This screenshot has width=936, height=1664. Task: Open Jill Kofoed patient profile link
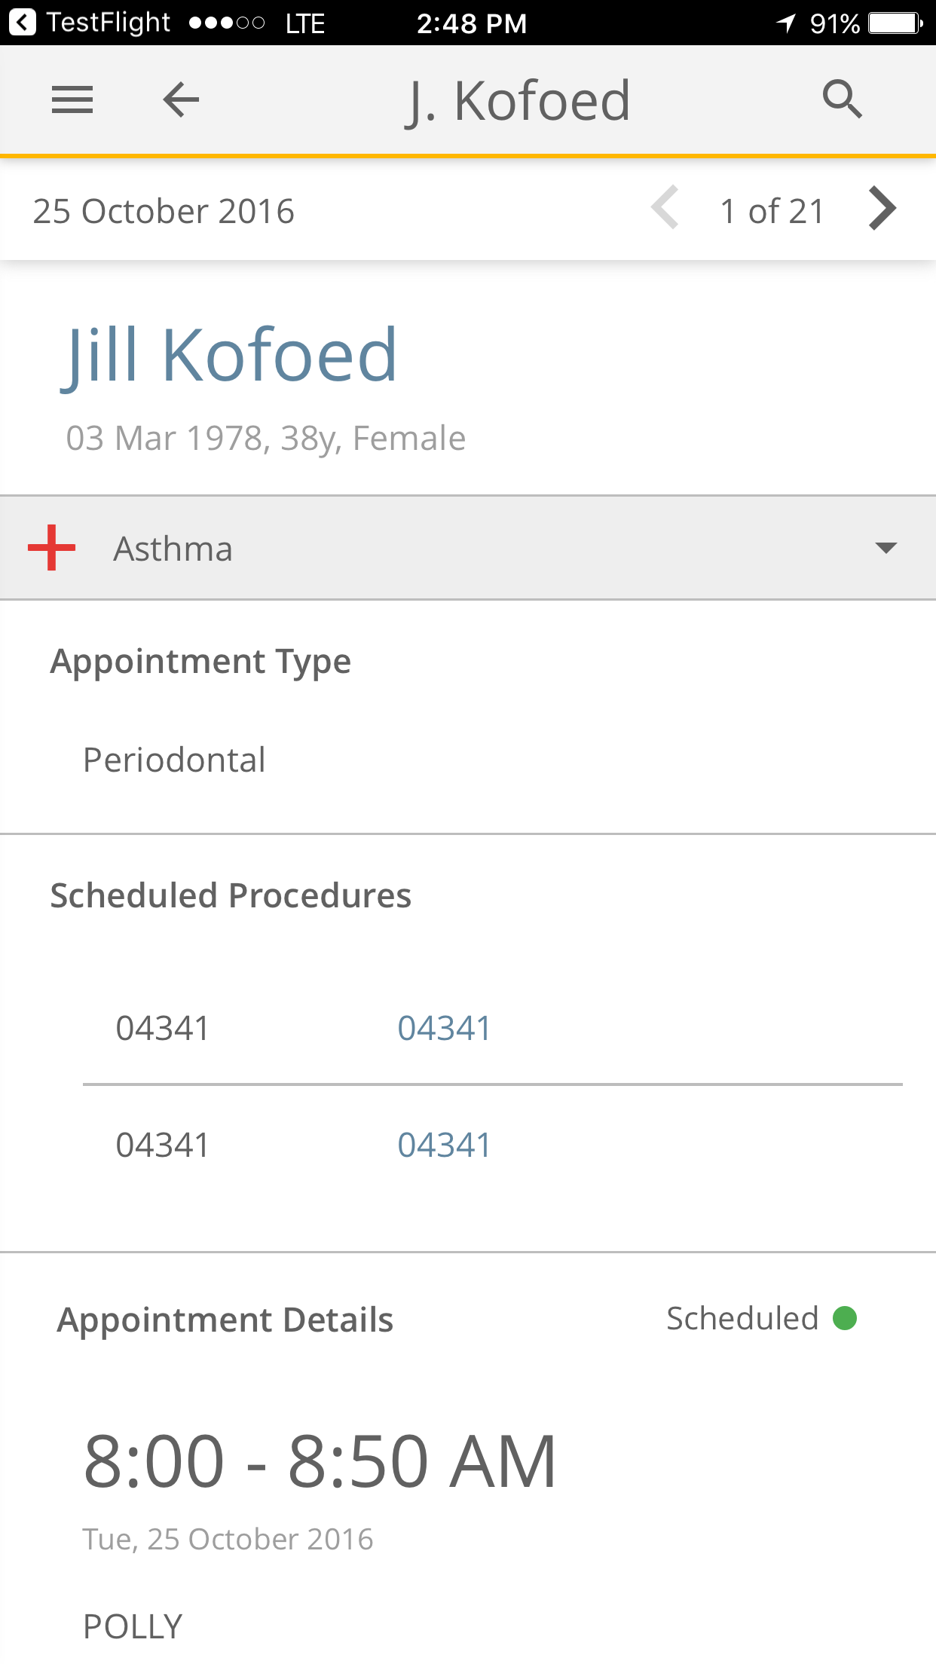coord(229,355)
